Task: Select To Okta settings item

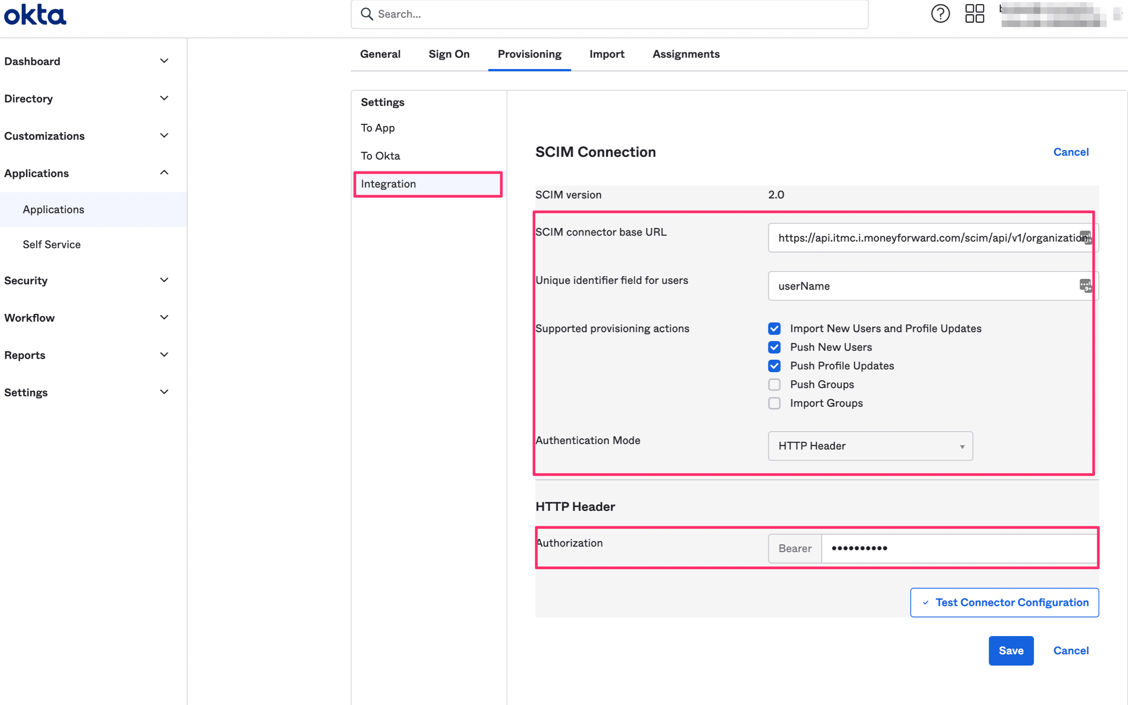Action: [x=380, y=156]
